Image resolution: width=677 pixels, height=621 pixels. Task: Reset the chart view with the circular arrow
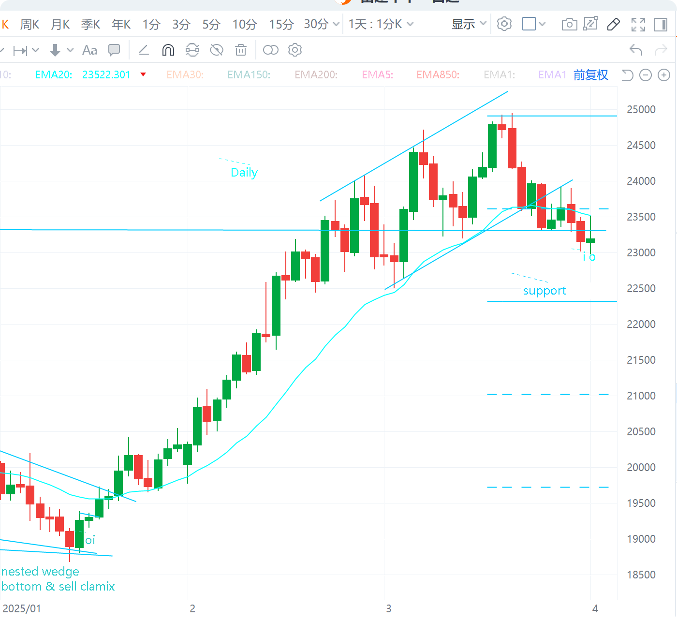(627, 75)
